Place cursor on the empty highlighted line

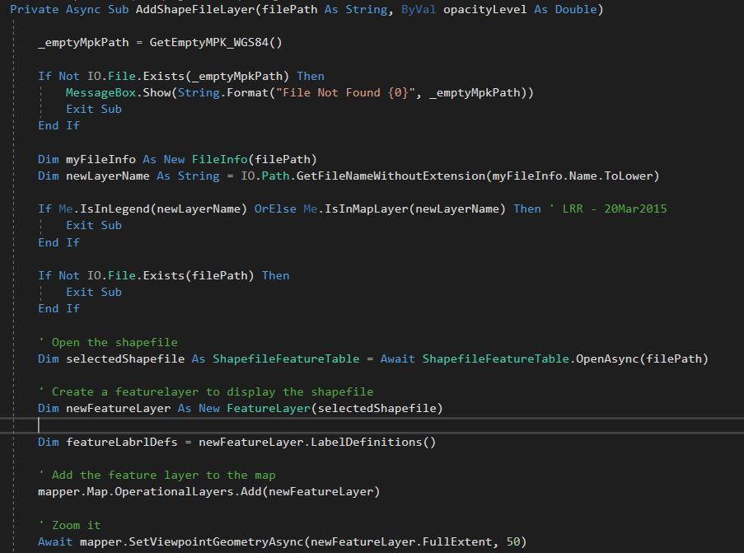tap(372, 425)
